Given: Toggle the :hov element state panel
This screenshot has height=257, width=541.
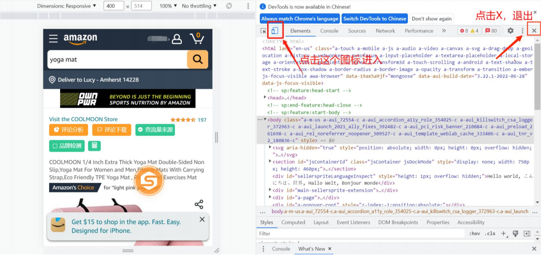Looking at the screenshot, I should pos(474,234).
